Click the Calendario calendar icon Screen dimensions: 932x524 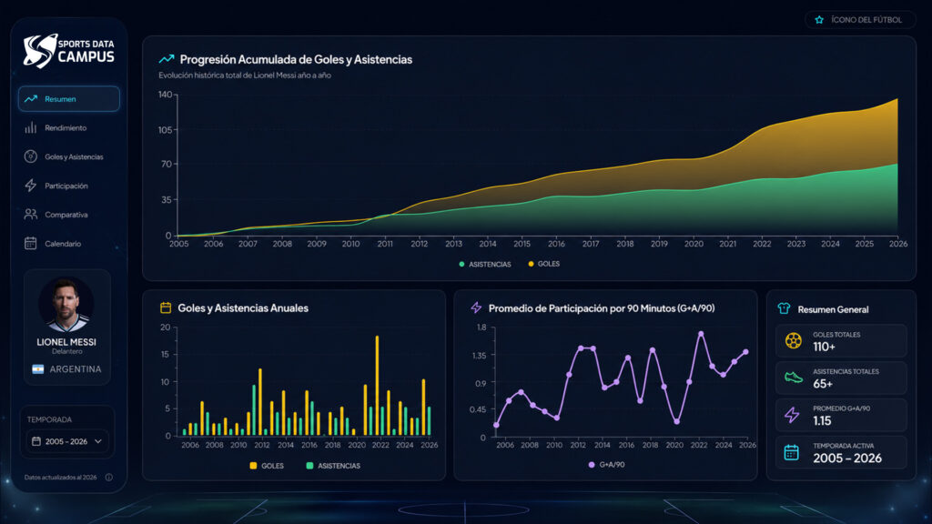[x=31, y=243]
